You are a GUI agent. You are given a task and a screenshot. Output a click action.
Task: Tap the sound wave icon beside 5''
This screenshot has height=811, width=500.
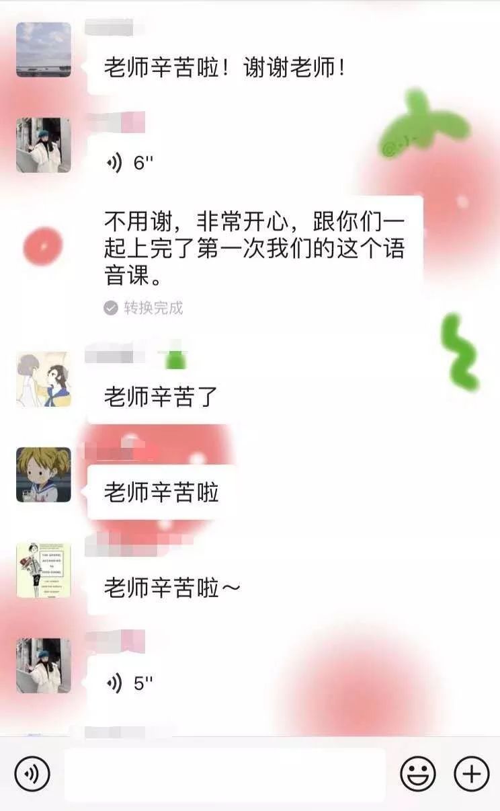point(114,684)
